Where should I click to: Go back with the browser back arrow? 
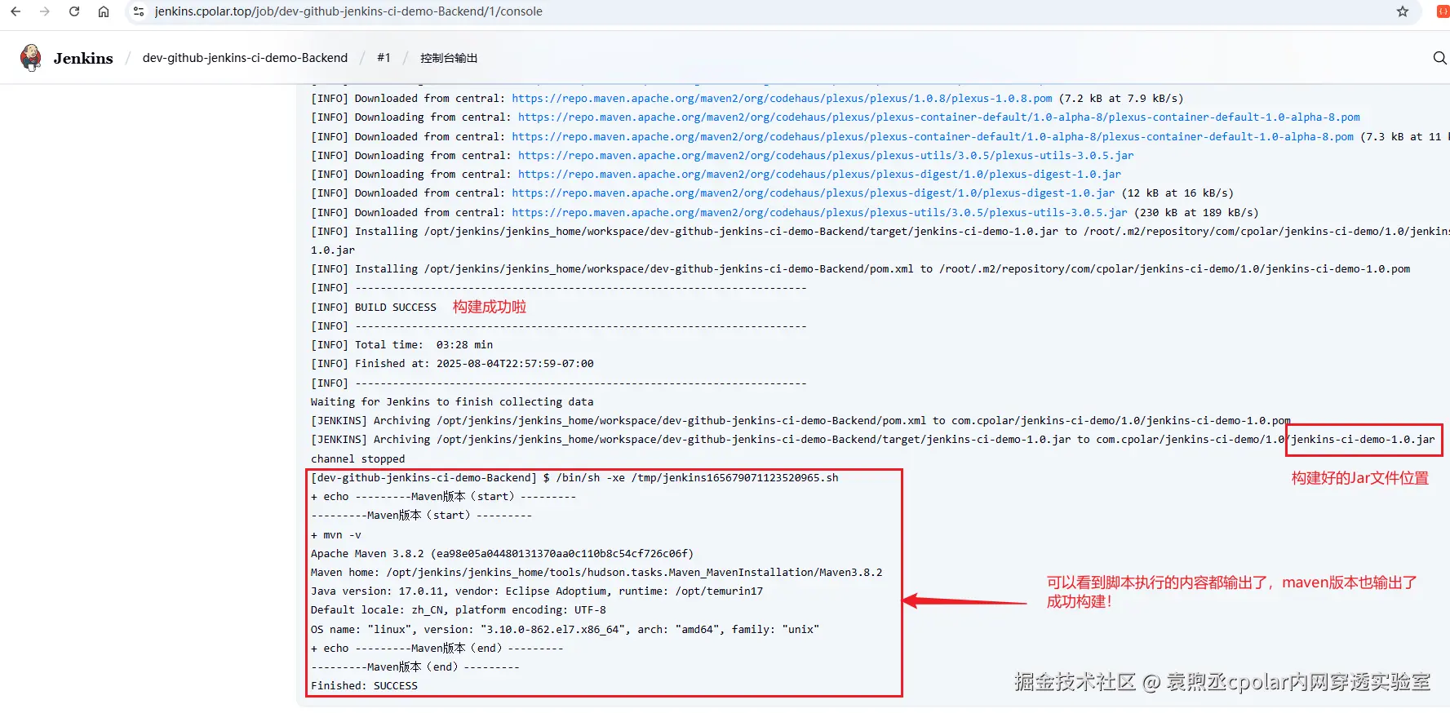[x=16, y=11]
